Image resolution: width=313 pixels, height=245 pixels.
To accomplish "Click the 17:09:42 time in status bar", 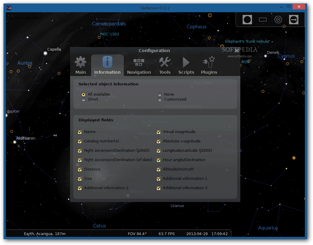I will (x=219, y=234).
